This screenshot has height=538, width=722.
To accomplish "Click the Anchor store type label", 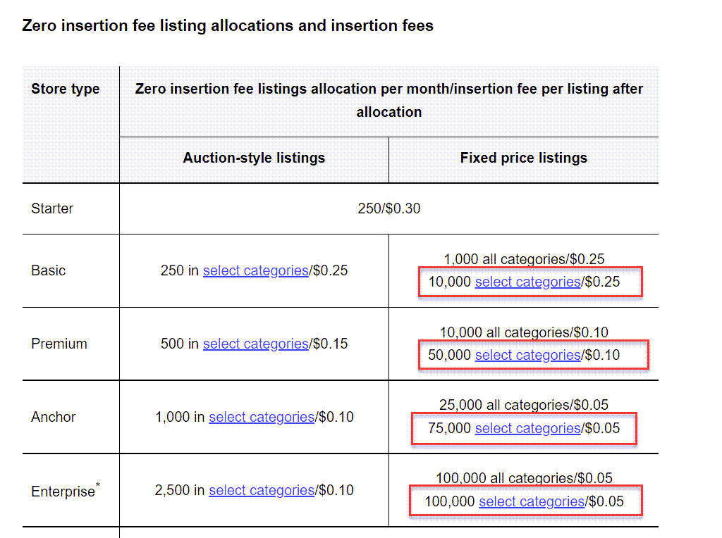I will tap(54, 417).
